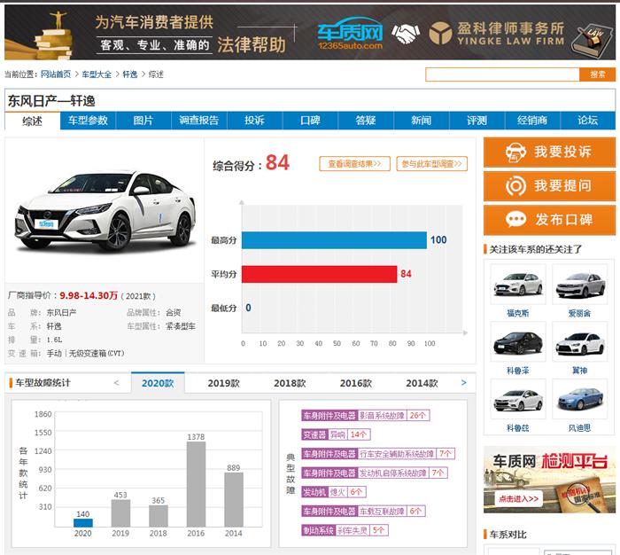This screenshot has width=620, height=555.
Task: Click the 法律帮助 banner advertisement
Action: pyautogui.click(x=310, y=33)
